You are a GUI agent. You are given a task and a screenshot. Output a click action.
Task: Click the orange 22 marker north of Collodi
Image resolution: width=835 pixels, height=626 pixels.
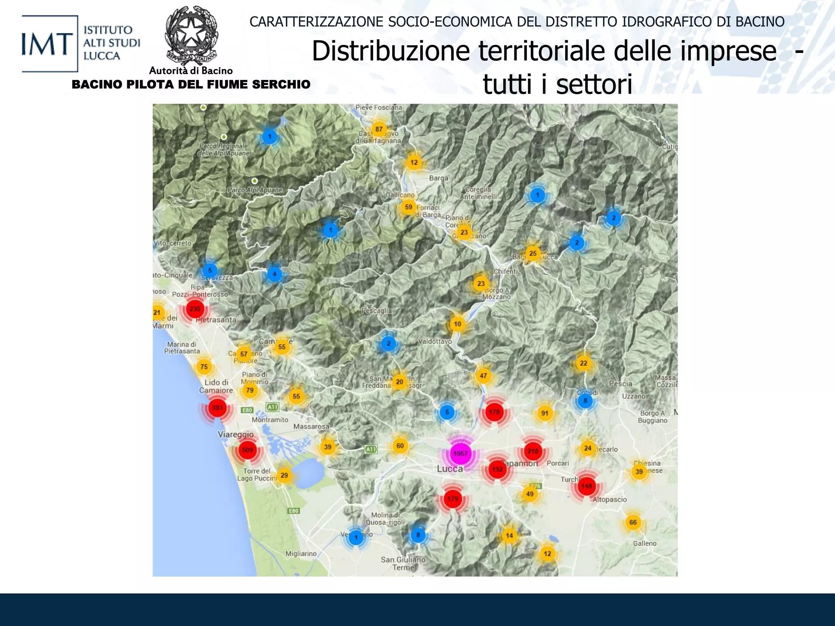click(583, 363)
